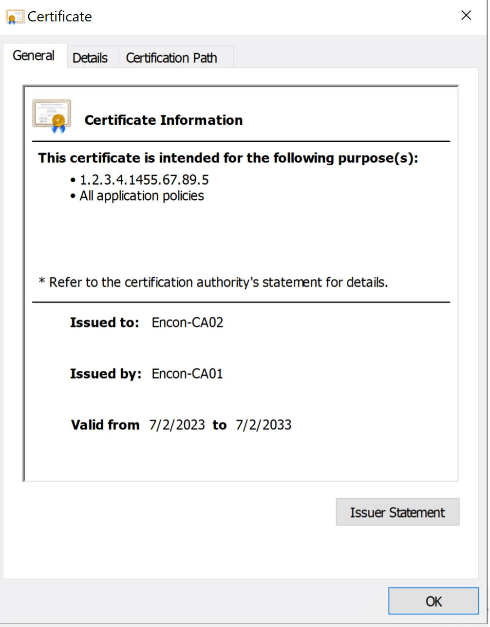Click the Certificate Information heading
Screen dimensions: 490x627
tap(163, 120)
